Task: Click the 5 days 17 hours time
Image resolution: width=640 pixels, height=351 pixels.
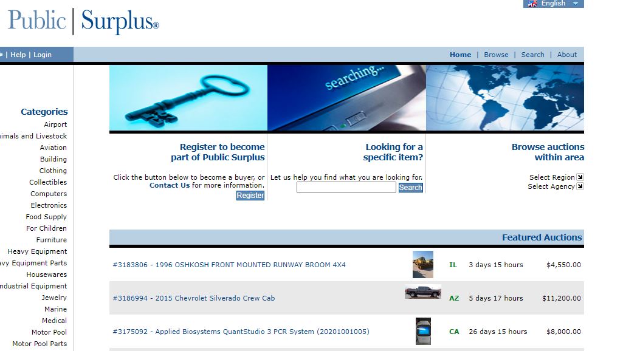Action: (496, 298)
